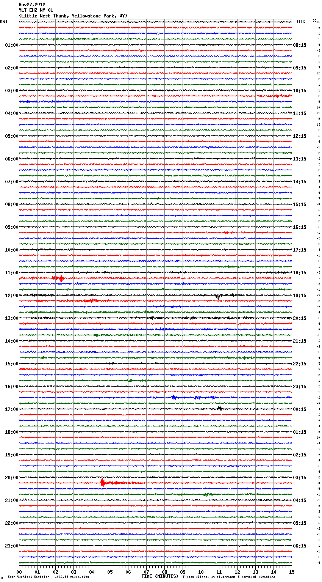322x582 pixels.
Task: Click the "05:15" UTC time label
Action: point(300,523)
